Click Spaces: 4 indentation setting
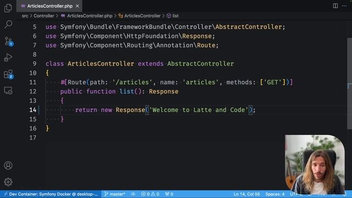This screenshot has height=198, width=352. 275,194
